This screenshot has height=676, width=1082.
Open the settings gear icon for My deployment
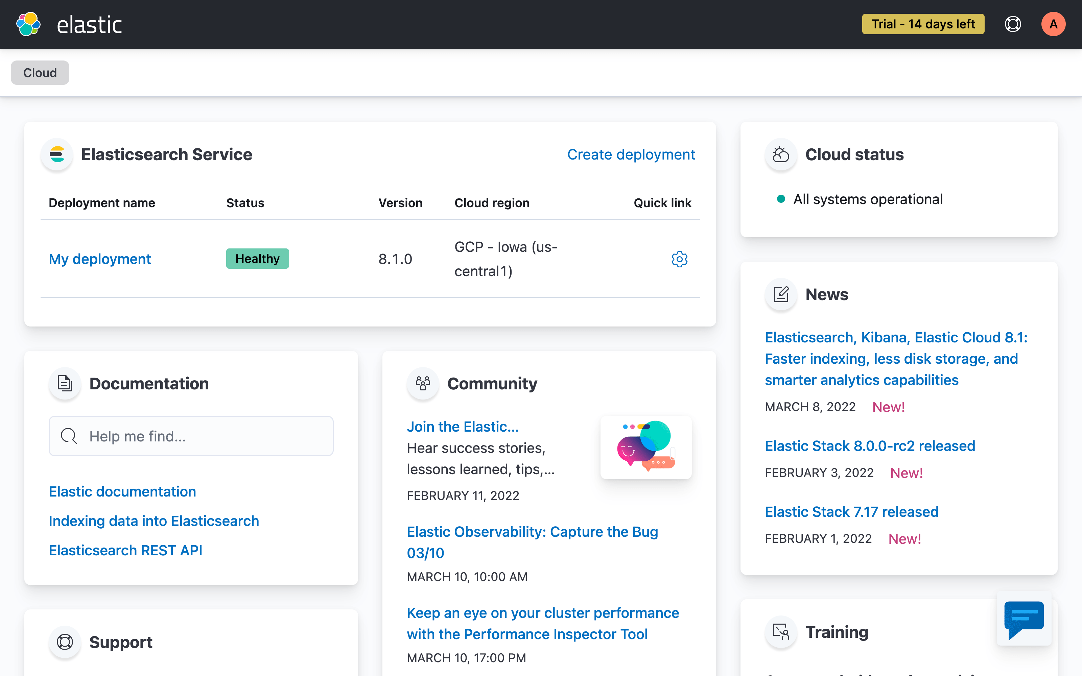[x=679, y=259]
